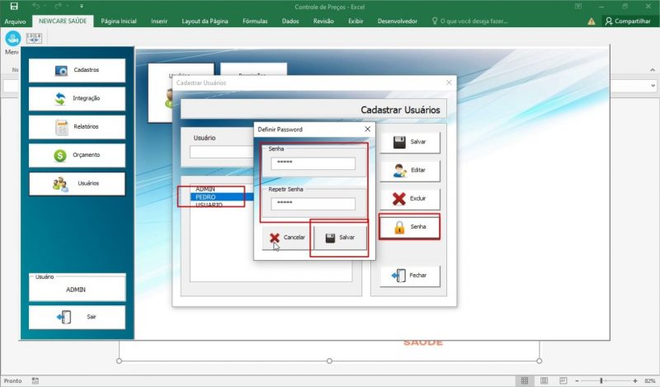660x387 pixels.
Task: Adjust the zoom slider in the status bar
Action: point(601,380)
